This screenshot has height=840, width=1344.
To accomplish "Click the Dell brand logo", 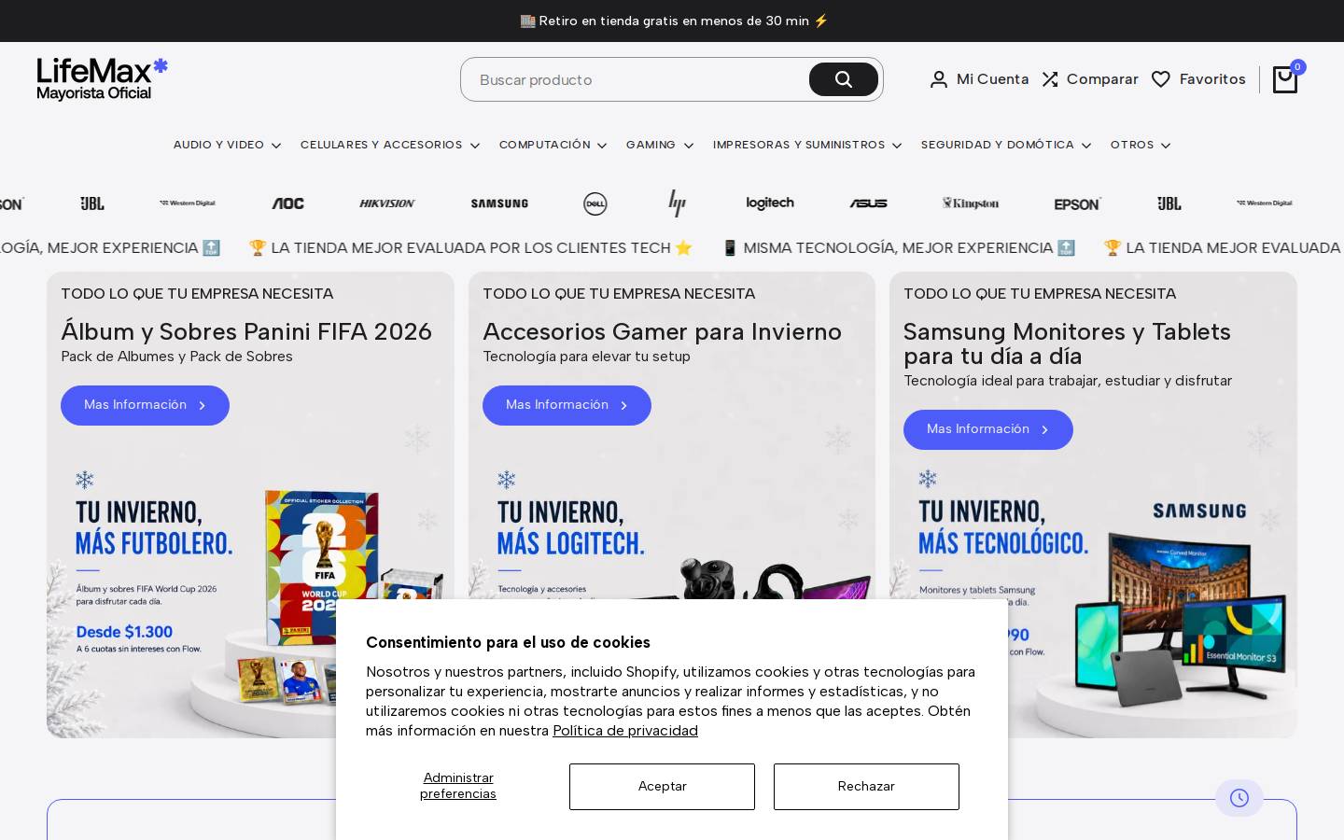I will 595,203.
